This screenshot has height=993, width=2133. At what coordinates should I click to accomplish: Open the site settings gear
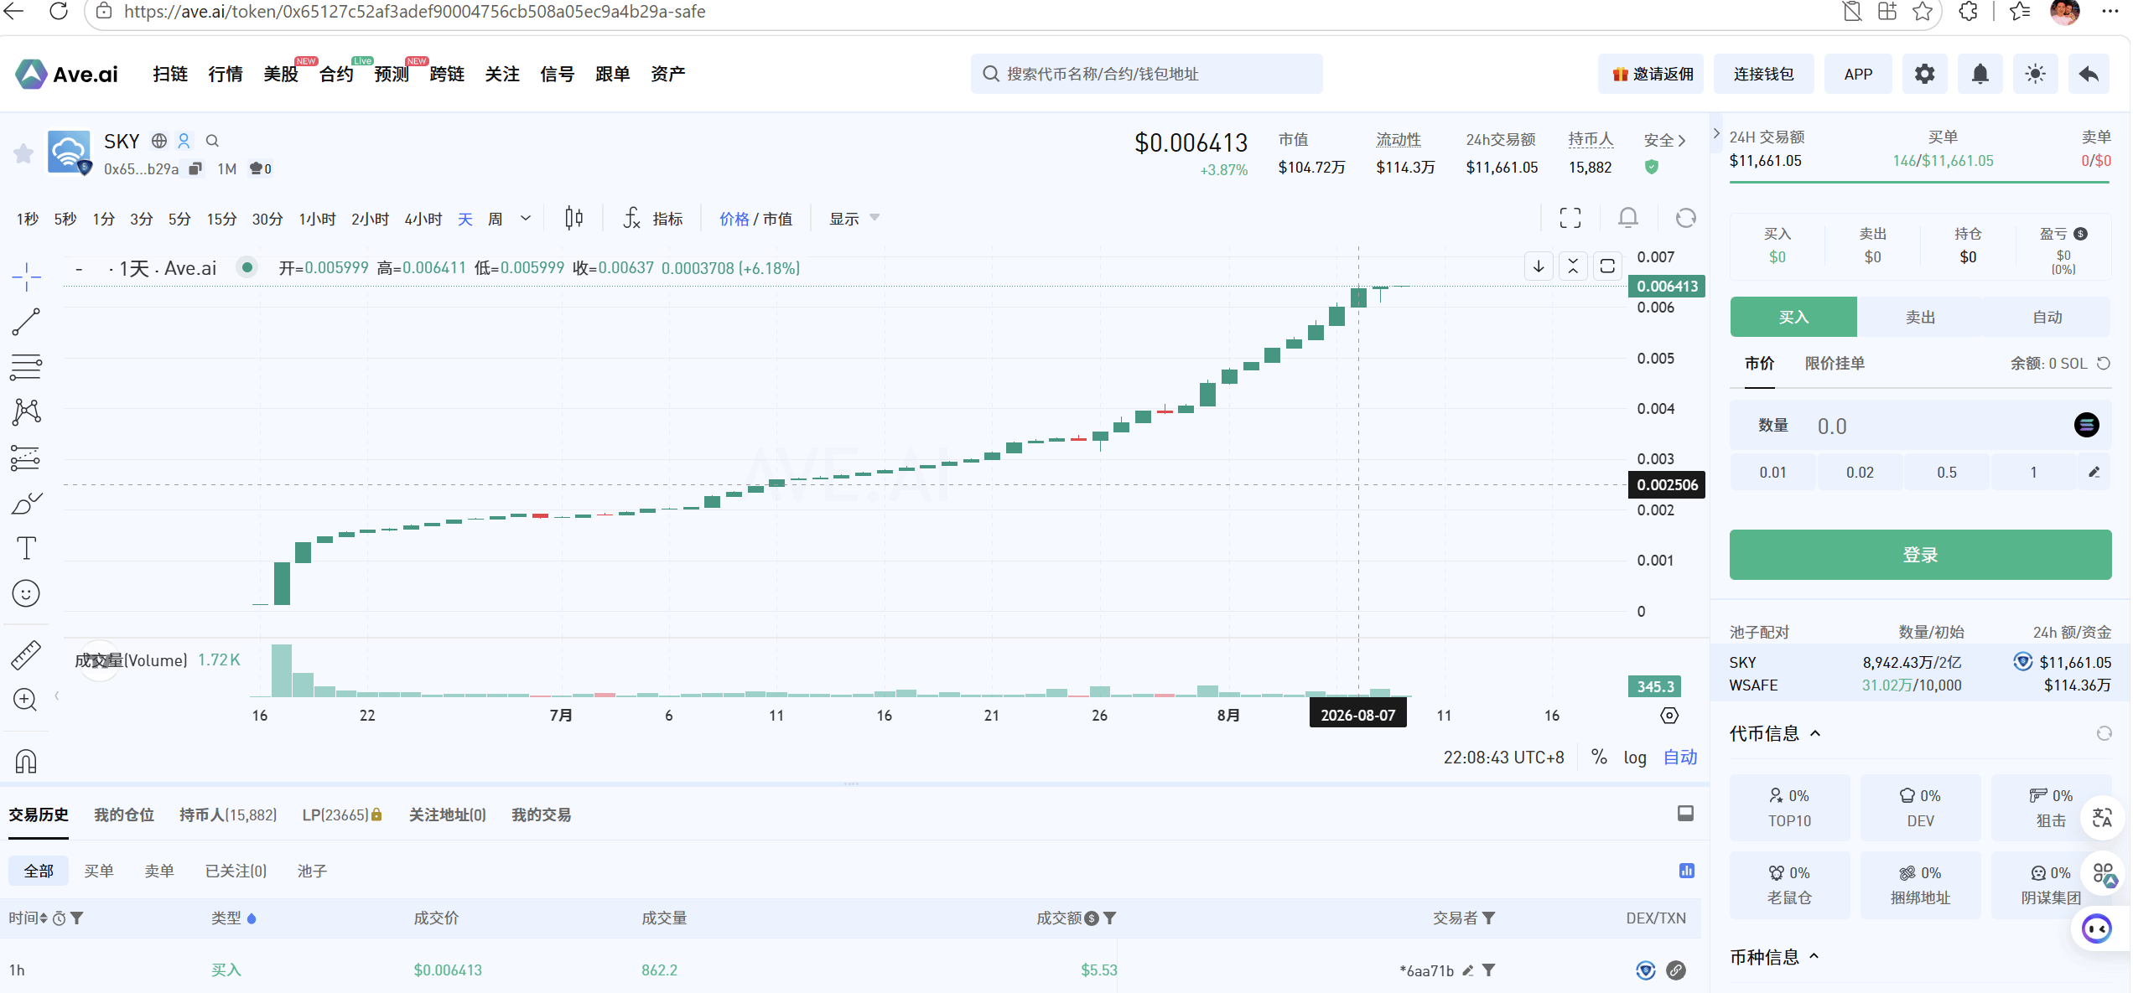(x=1925, y=74)
